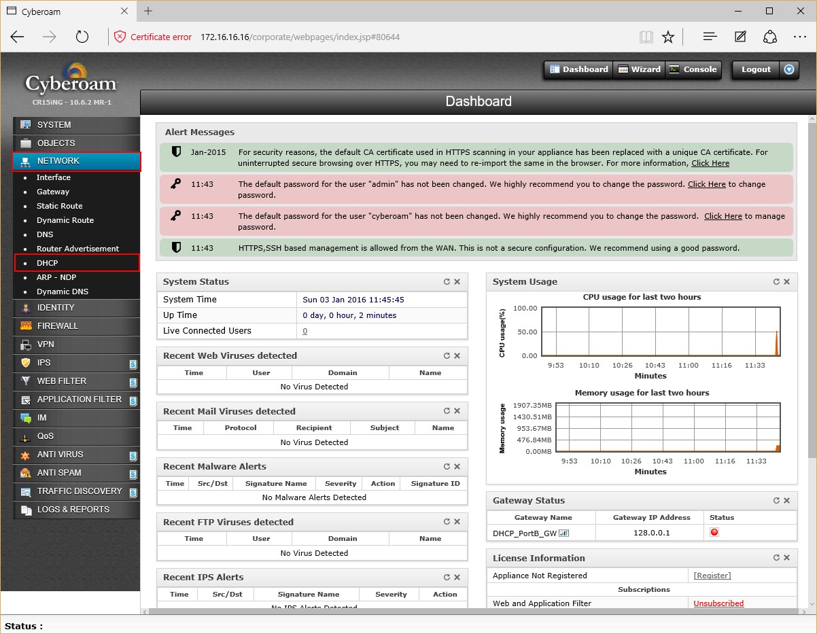
Task: Launch the Wizard from top toolbar
Action: 638,69
